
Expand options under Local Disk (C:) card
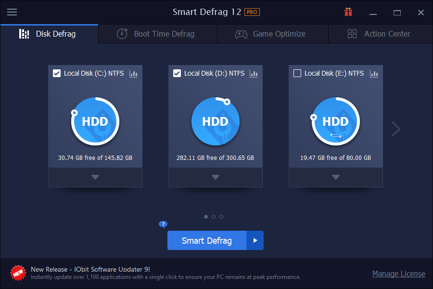95,177
